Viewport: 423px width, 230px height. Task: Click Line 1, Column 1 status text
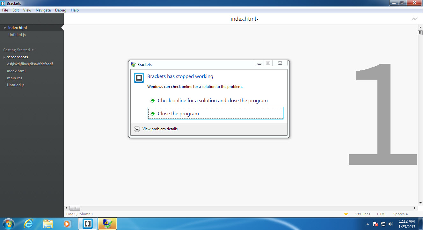tap(80, 214)
